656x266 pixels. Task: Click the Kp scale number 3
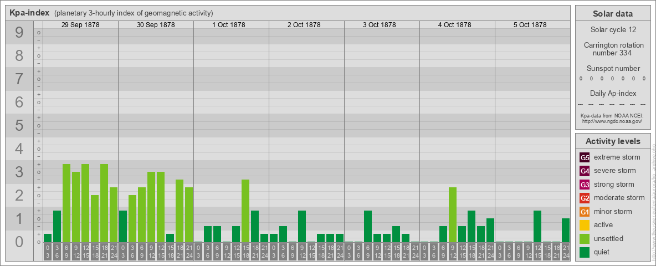19,172
